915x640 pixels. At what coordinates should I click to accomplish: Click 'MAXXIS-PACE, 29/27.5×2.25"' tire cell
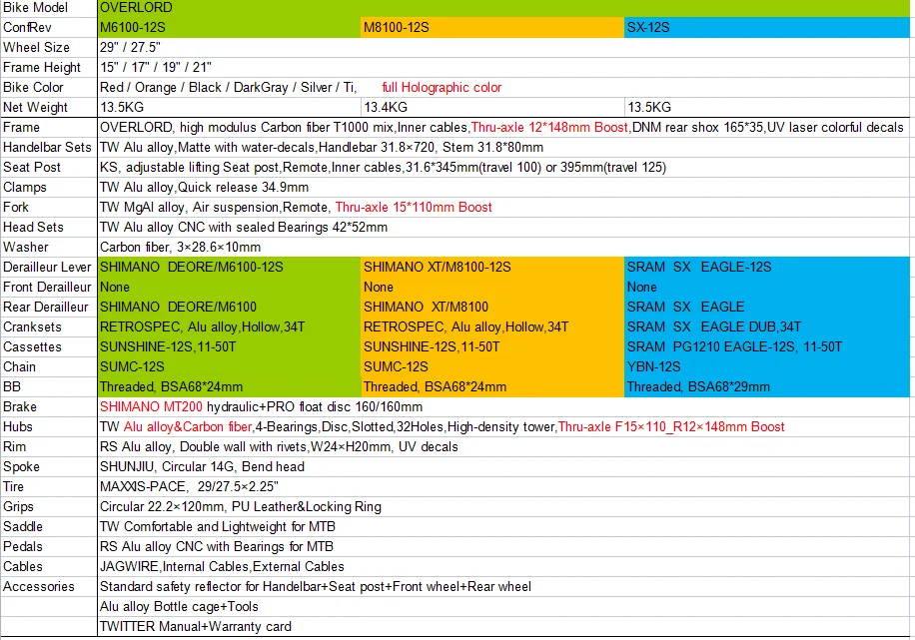point(503,486)
